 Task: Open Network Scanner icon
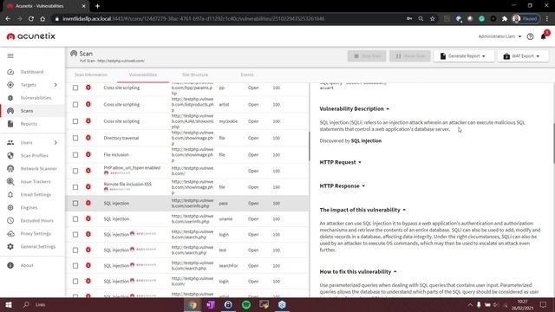(x=10, y=169)
